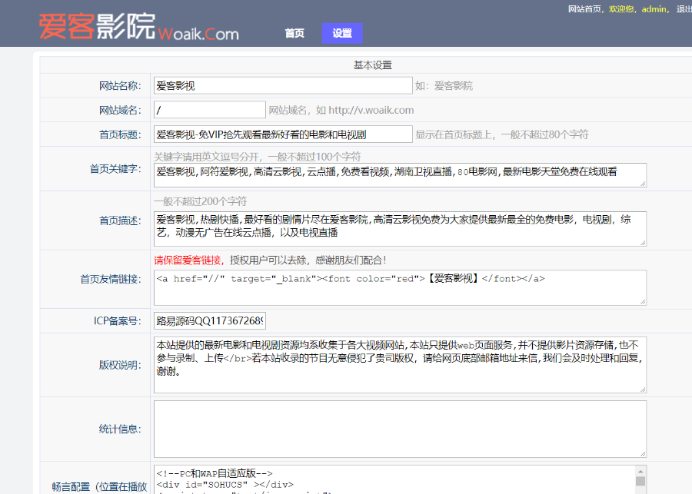Click the 爱客影院 Woaik.Com logo
692x494 pixels.
click(x=139, y=28)
